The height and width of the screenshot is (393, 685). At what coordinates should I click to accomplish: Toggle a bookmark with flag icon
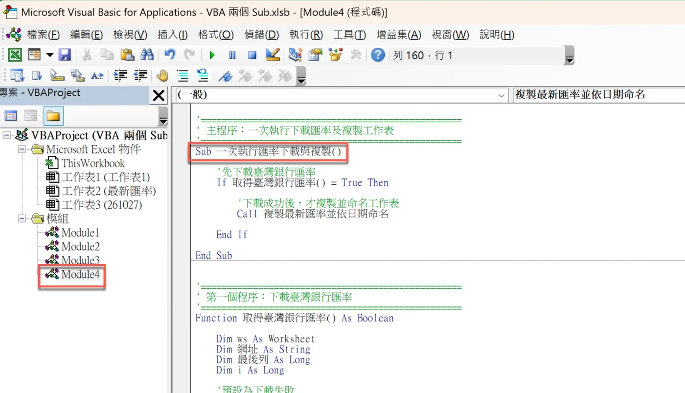coord(225,75)
